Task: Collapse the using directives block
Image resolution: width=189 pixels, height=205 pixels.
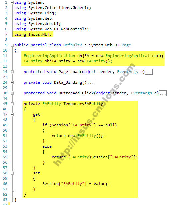Action: click(12, 2)
